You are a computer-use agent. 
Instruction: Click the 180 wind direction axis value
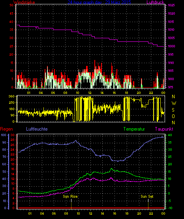pos(11,109)
